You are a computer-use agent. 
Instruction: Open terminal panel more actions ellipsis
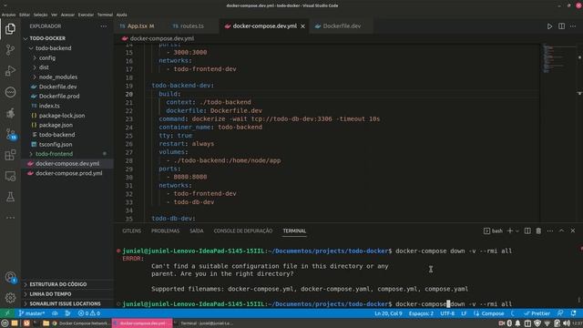tap(550, 231)
